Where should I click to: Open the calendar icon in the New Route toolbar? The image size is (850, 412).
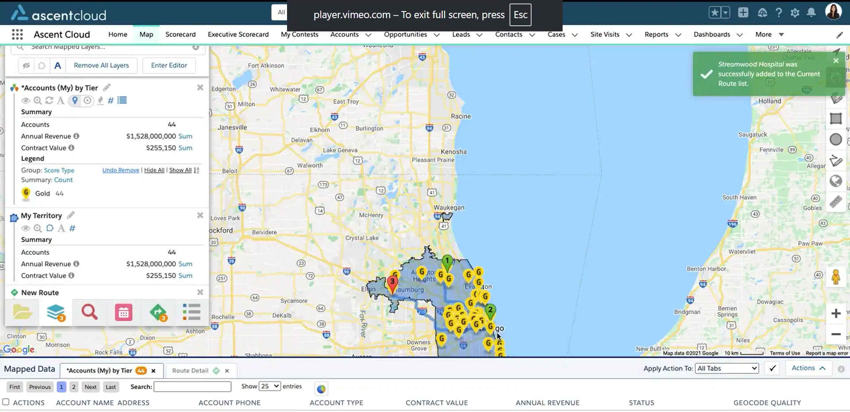tap(123, 312)
